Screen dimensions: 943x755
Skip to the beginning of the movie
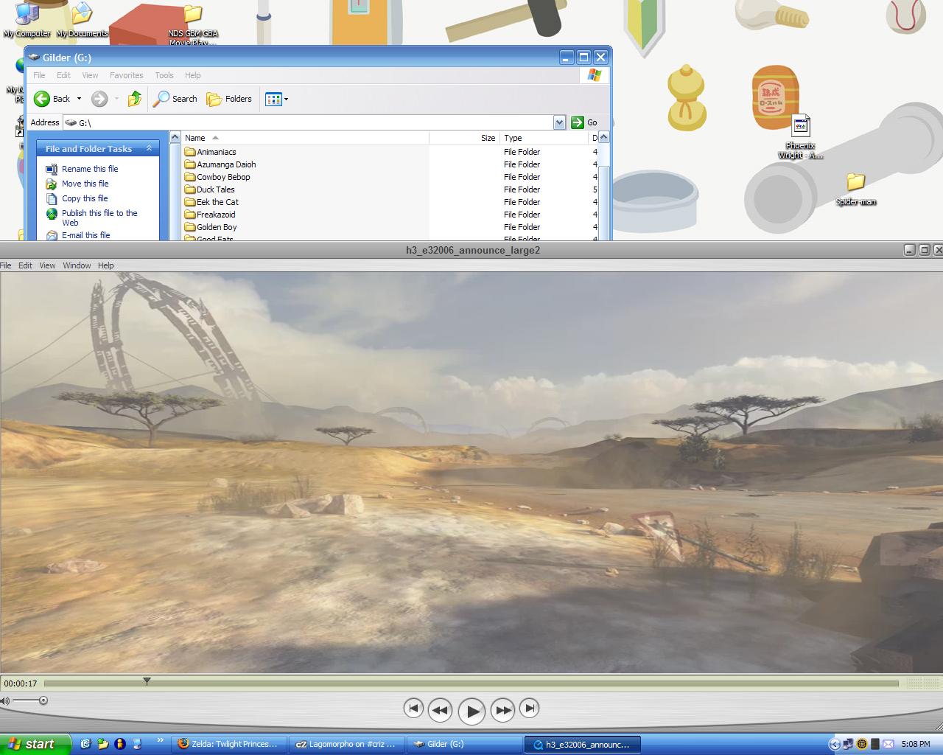413,709
